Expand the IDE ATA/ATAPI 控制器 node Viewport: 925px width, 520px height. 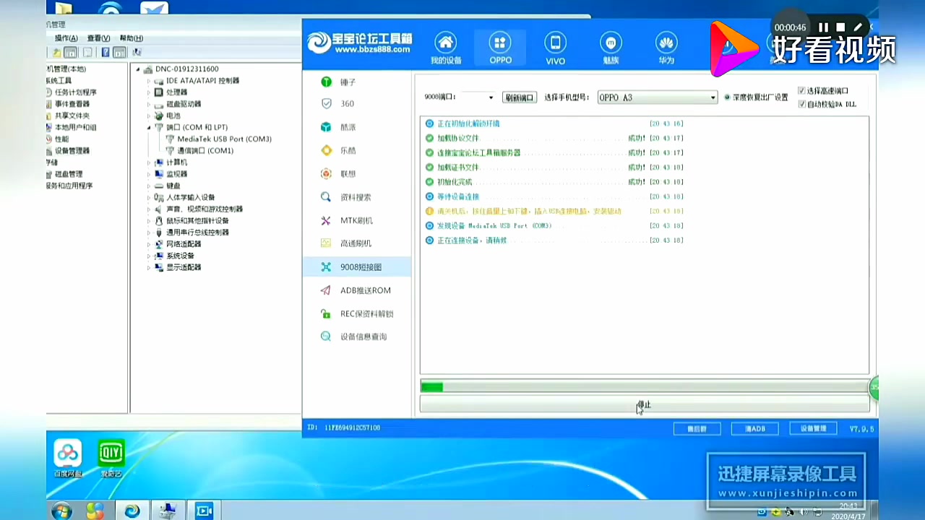(x=149, y=81)
